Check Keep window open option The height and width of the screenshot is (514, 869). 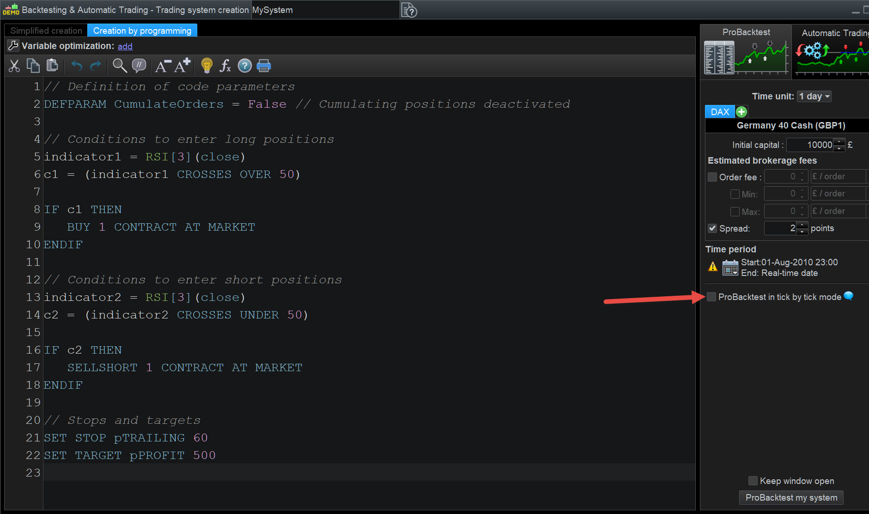click(x=753, y=481)
